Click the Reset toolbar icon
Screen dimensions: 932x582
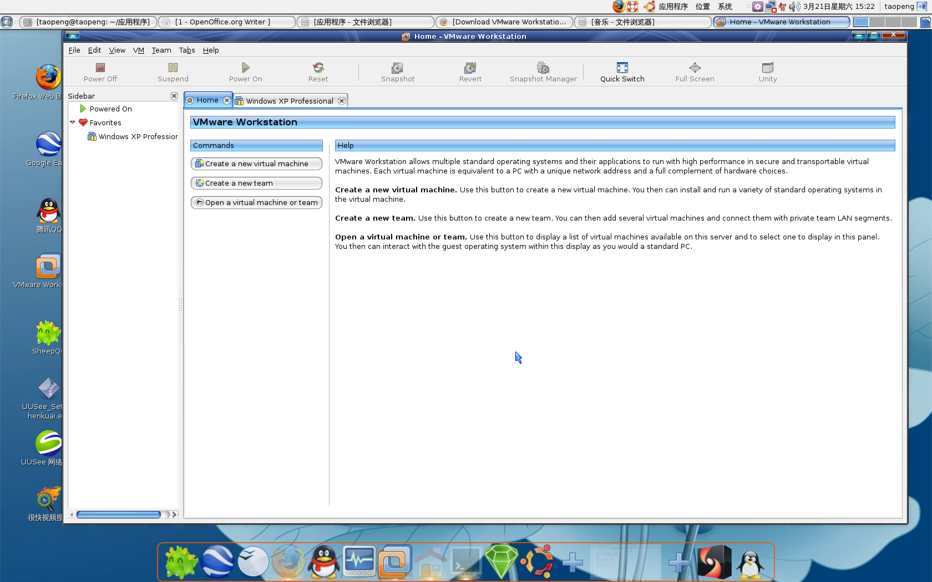(x=318, y=72)
